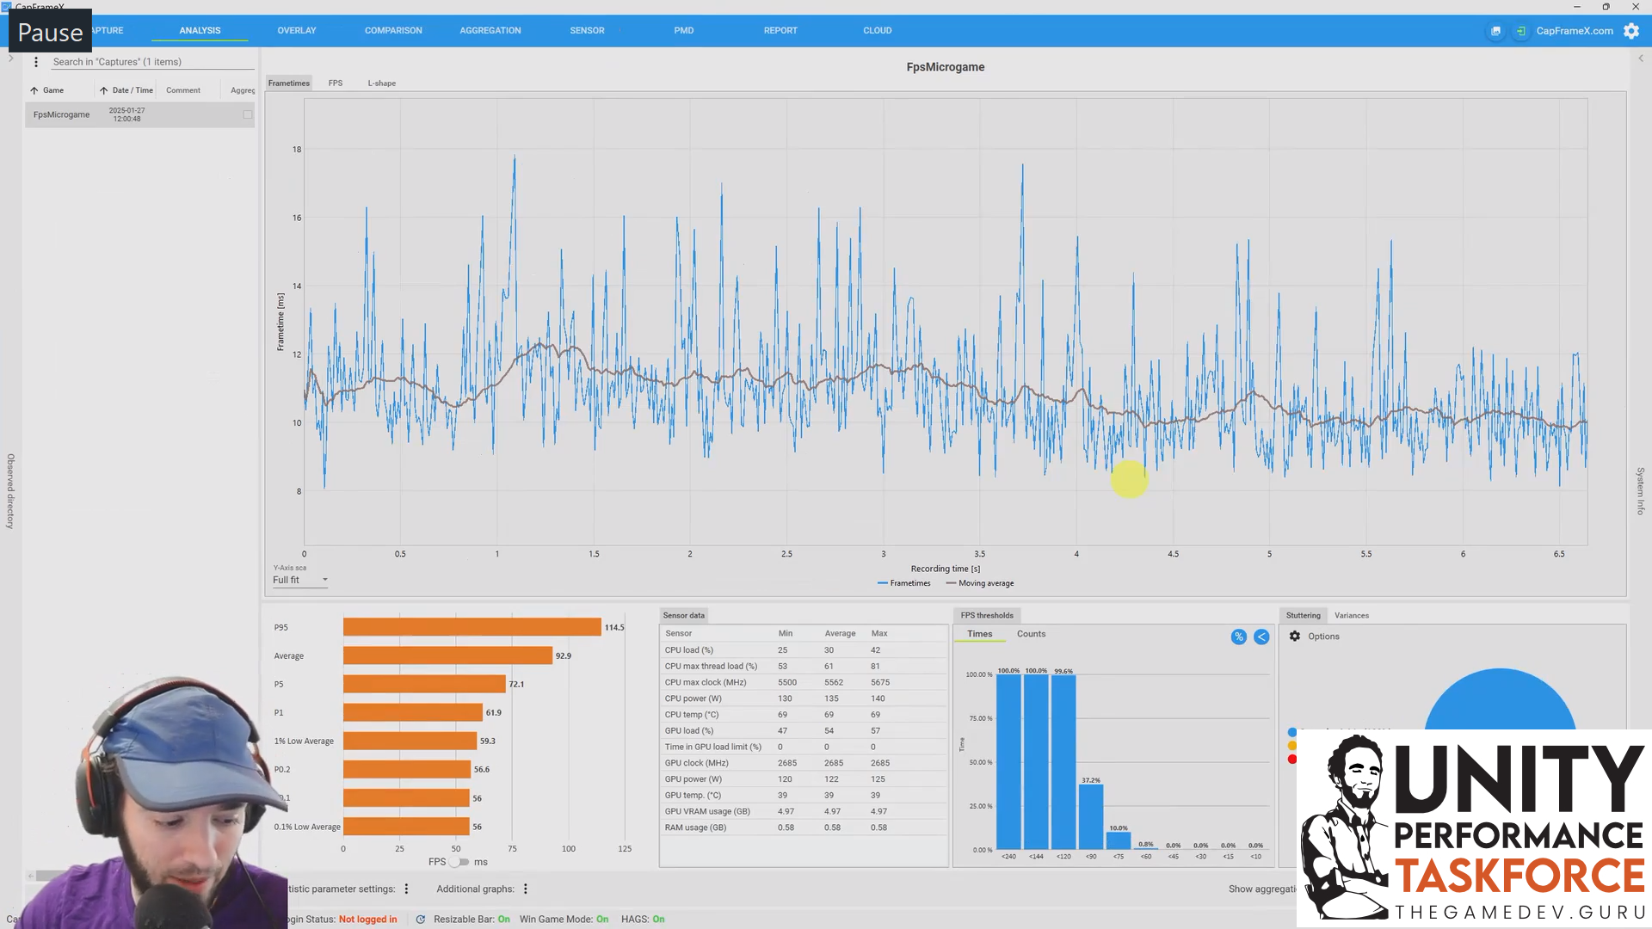Open the Additional graphs kebab menu icon
This screenshot has height=929, width=1652.
pos(525,889)
